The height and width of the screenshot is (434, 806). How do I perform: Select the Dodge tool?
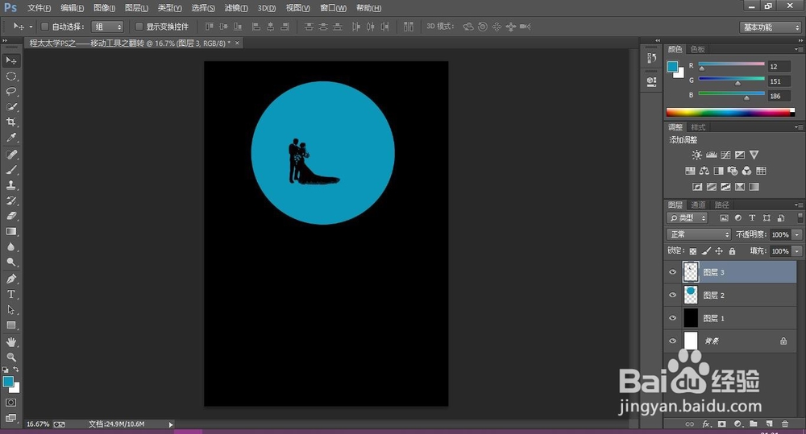coord(10,262)
